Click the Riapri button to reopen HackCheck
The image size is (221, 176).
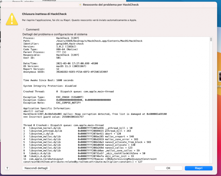(x=198, y=168)
